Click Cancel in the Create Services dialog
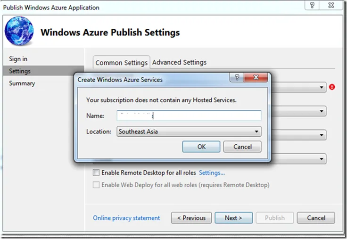347x239 pixels. pos(242,147)
